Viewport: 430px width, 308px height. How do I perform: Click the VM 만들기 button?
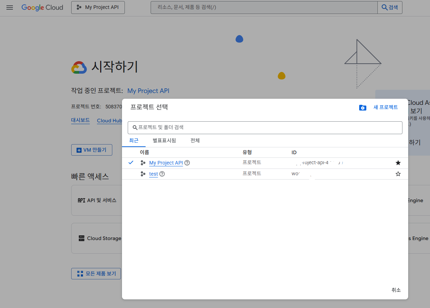click(92, 150)
